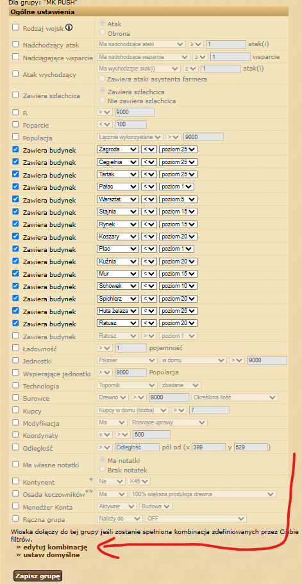
Task: Select the Obrona radio button
Action: pyautogui.click(x=103, y=32)
